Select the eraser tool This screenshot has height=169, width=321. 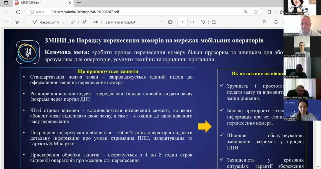(x=73, y=22)
